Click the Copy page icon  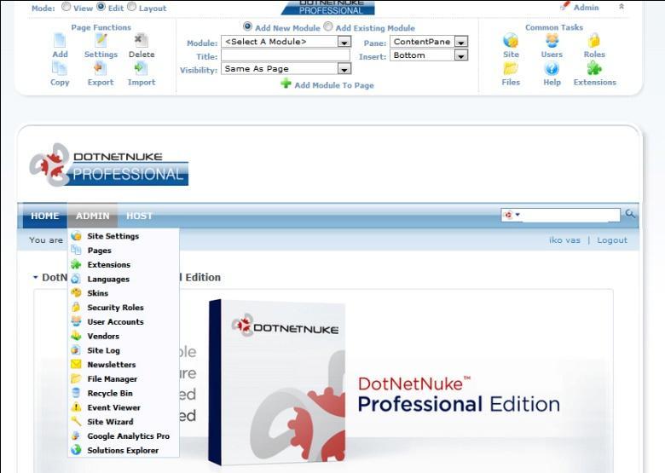coord(60,68)
